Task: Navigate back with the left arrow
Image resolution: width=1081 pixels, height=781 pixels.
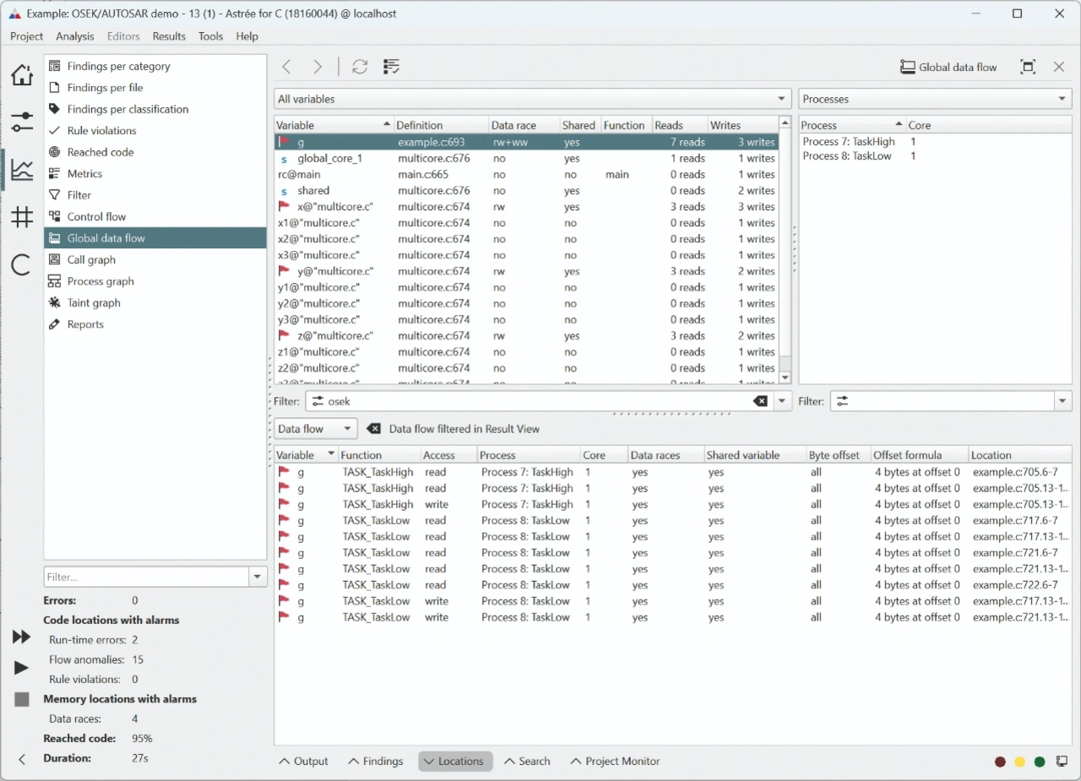Action: pyautogui.click(x=287, y=67)
